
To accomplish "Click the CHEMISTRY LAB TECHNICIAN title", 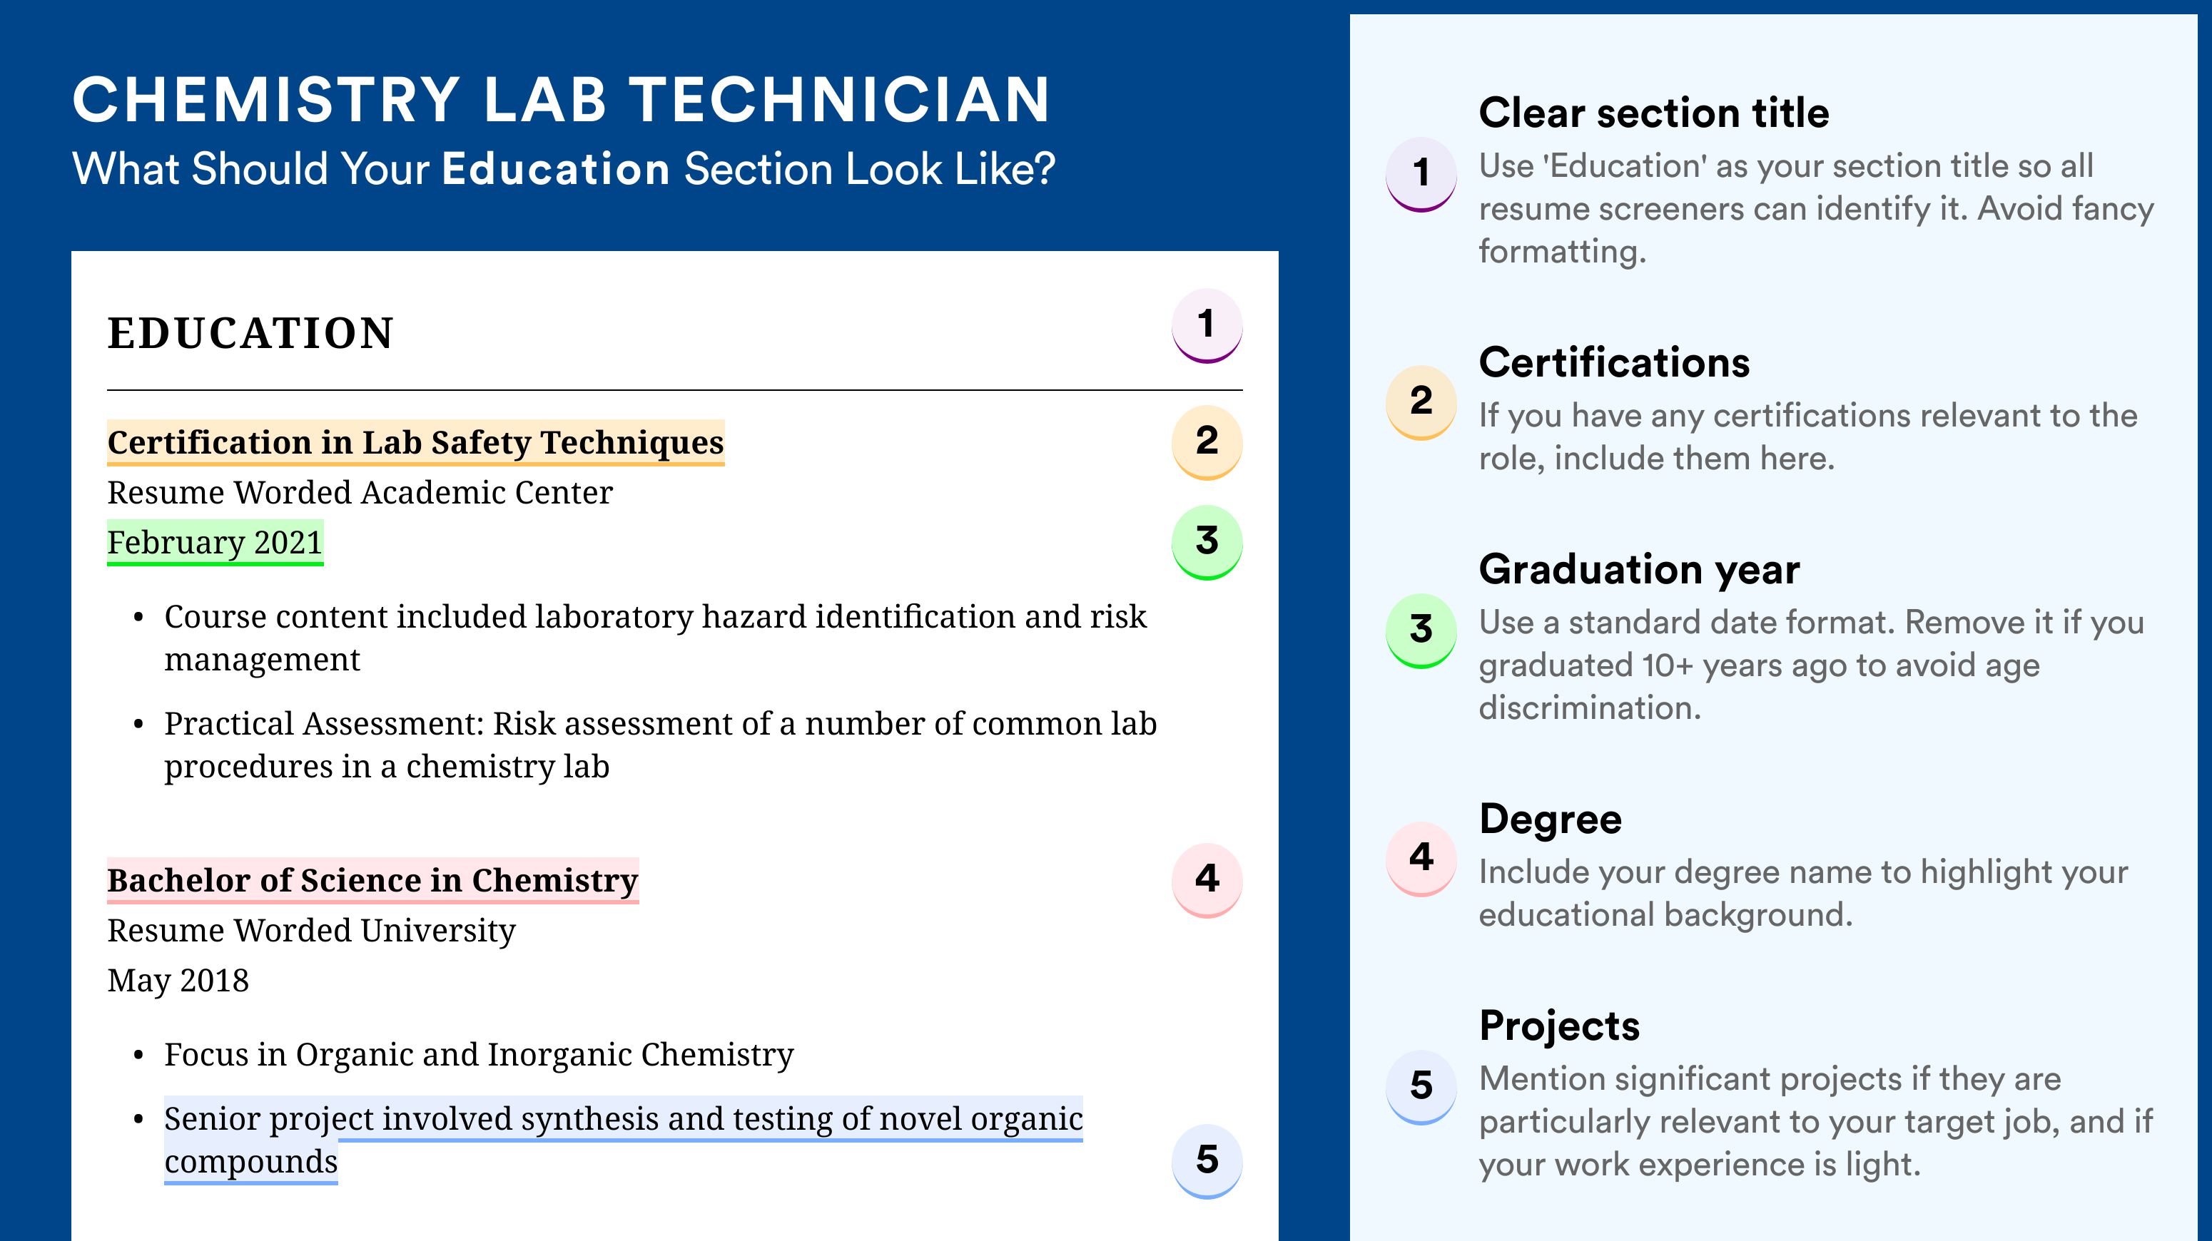I will tap(562, 100).
